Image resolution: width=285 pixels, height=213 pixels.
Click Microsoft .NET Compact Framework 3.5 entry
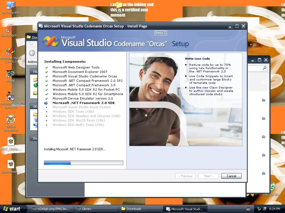(84, 85)
